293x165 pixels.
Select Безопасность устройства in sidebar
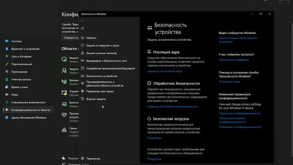coord(102,76)
